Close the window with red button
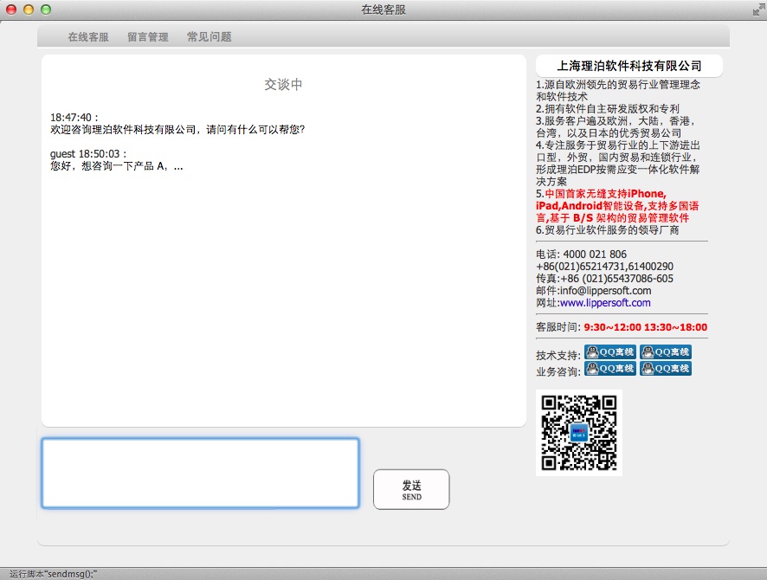Screen dimensions: 767x580 click(x=10, y=10)
